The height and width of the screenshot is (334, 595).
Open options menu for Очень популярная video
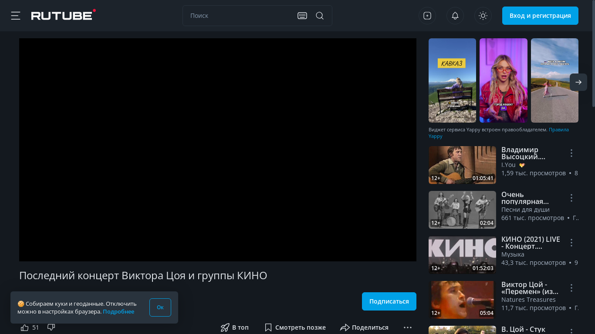pyautogui.click(x=571, y=198)
